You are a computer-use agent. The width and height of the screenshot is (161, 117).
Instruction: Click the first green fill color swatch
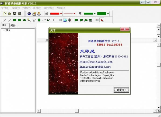(88, 14)
